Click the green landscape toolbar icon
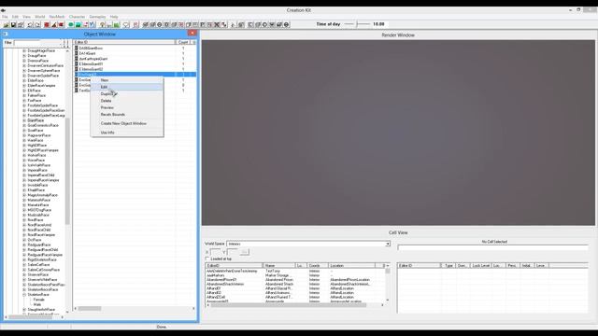 (78, 25)
